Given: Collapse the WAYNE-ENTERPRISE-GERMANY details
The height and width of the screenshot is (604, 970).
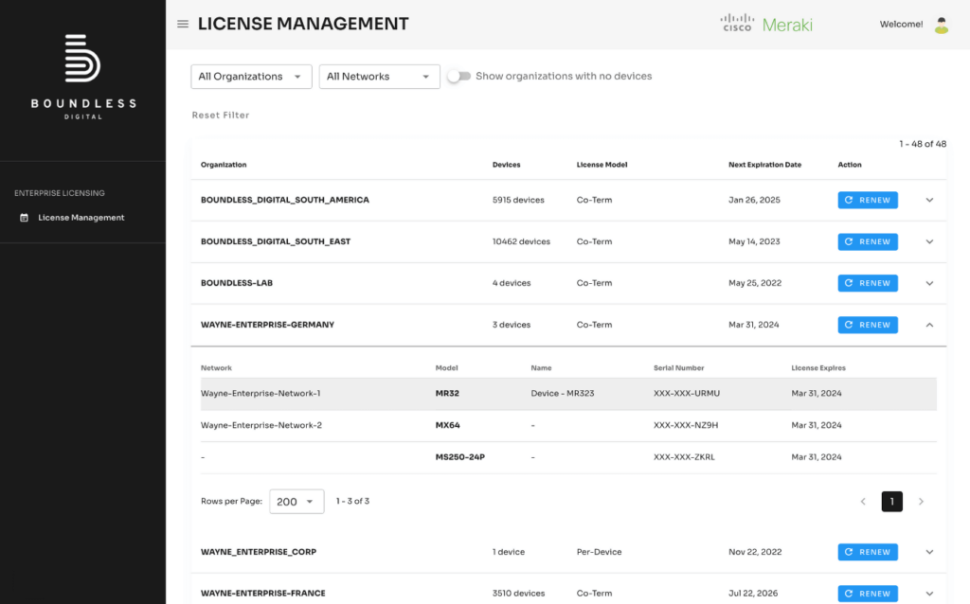Looking at the screenshot, I should pyautogui.click(x=929, y=325).
